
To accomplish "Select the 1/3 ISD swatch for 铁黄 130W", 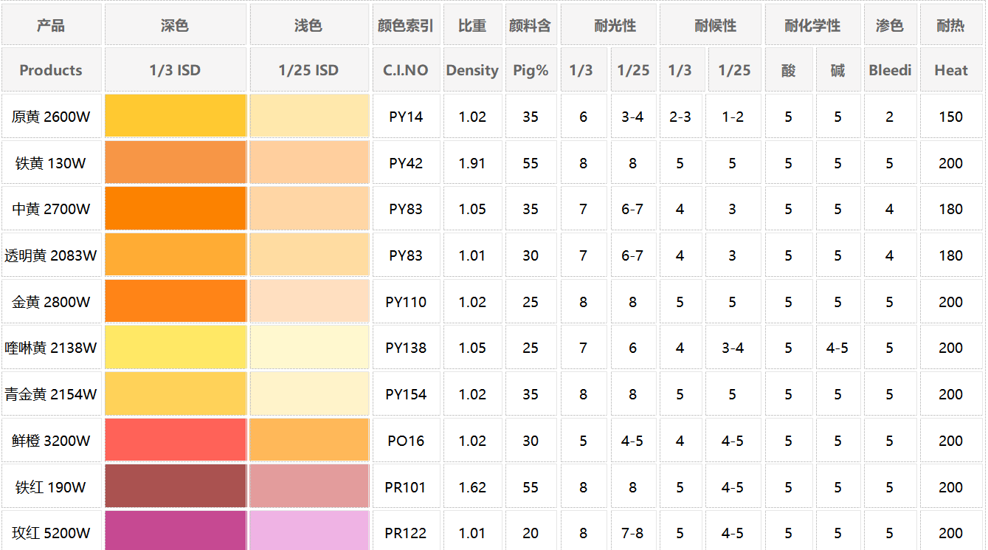I will click(176, 162).
